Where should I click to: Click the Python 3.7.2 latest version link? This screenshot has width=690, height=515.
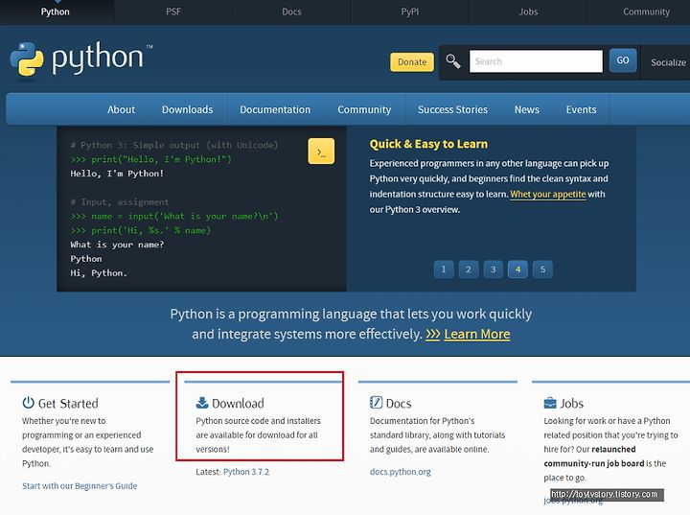[246, 472]
